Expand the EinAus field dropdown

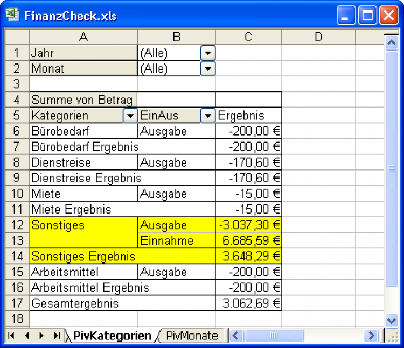click(x=207, y=116)
